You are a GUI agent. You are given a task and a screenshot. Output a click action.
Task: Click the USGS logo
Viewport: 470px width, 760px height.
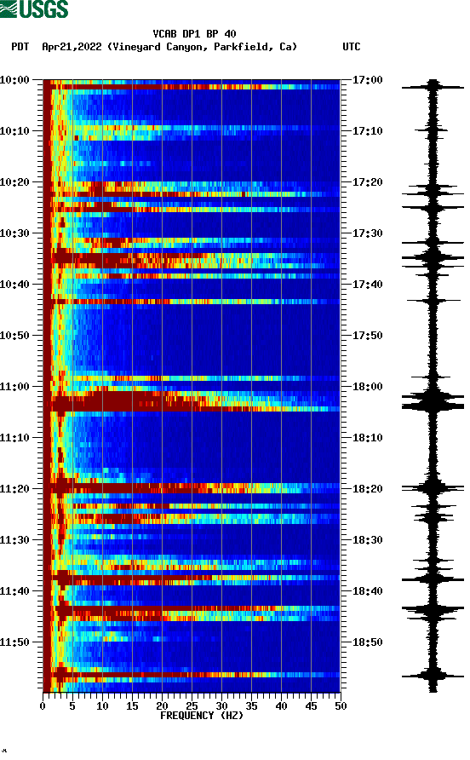click(x=34, y=9)
